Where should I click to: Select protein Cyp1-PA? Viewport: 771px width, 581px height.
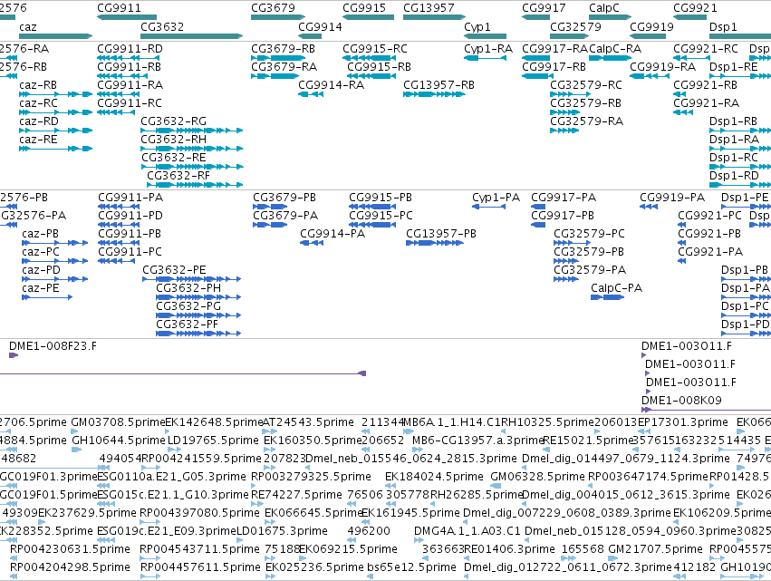coord(496,198)
